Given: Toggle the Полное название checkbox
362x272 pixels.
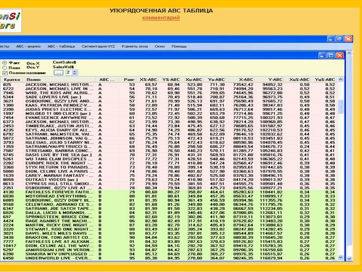Looking at the screenshot, I should click(5, 73).
